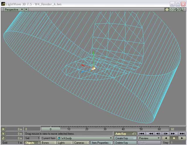Jump to the first frame
The height and width of the screenshot is (145, 187).
pos(142,134)
